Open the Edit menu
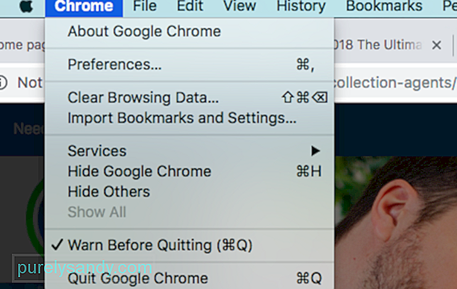Screen dimensions: 457x289 (x=190, y=6)
